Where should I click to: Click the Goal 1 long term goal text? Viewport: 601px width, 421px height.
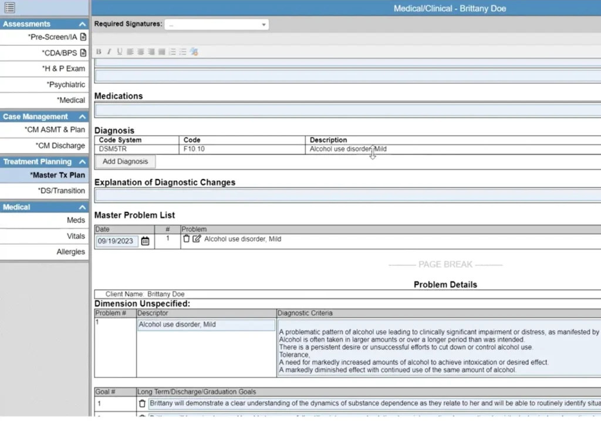click(x=374, y=403)
